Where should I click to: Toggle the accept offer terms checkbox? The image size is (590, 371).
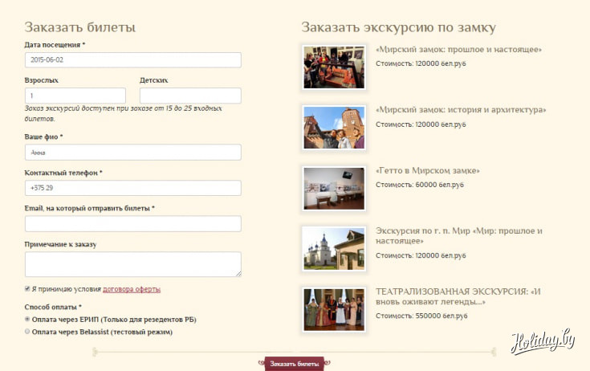tap(28, 289)
